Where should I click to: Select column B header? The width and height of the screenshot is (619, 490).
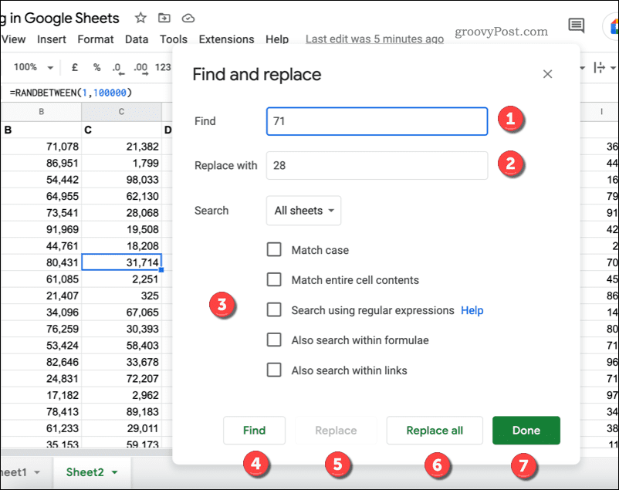(42, 112)
